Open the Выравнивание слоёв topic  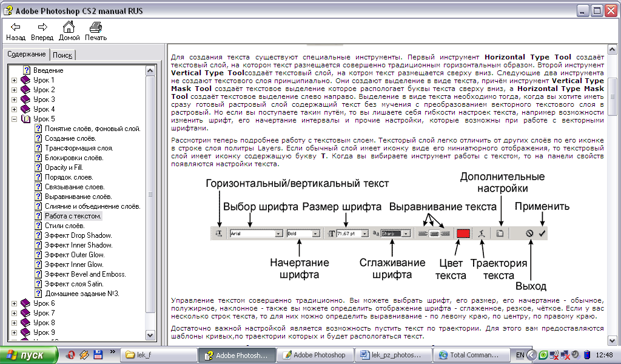click(78, 197)
